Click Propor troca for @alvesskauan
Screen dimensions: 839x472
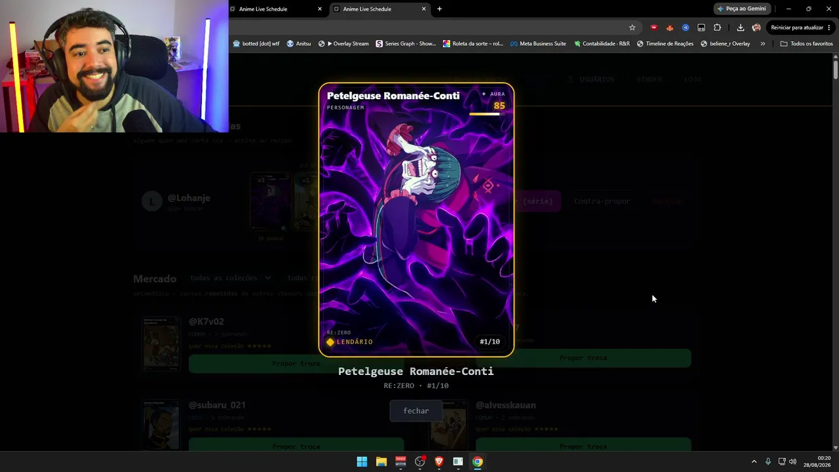pyautogui.click(x=583, y=445)
